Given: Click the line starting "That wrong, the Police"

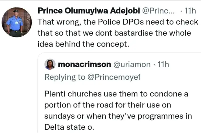Looking at the screenshot, I should tap(118, 22).
